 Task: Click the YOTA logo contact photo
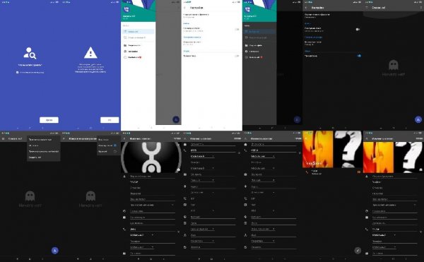(151, 157)
